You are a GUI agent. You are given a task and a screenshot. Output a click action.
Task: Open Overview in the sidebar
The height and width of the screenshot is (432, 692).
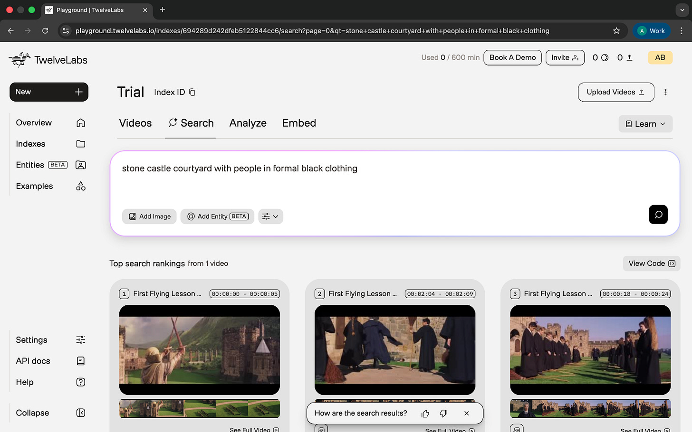coord(50,122)
